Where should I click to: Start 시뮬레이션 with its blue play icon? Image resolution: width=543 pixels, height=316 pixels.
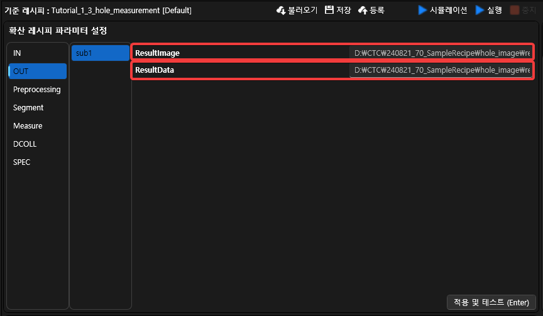[422, 10]
